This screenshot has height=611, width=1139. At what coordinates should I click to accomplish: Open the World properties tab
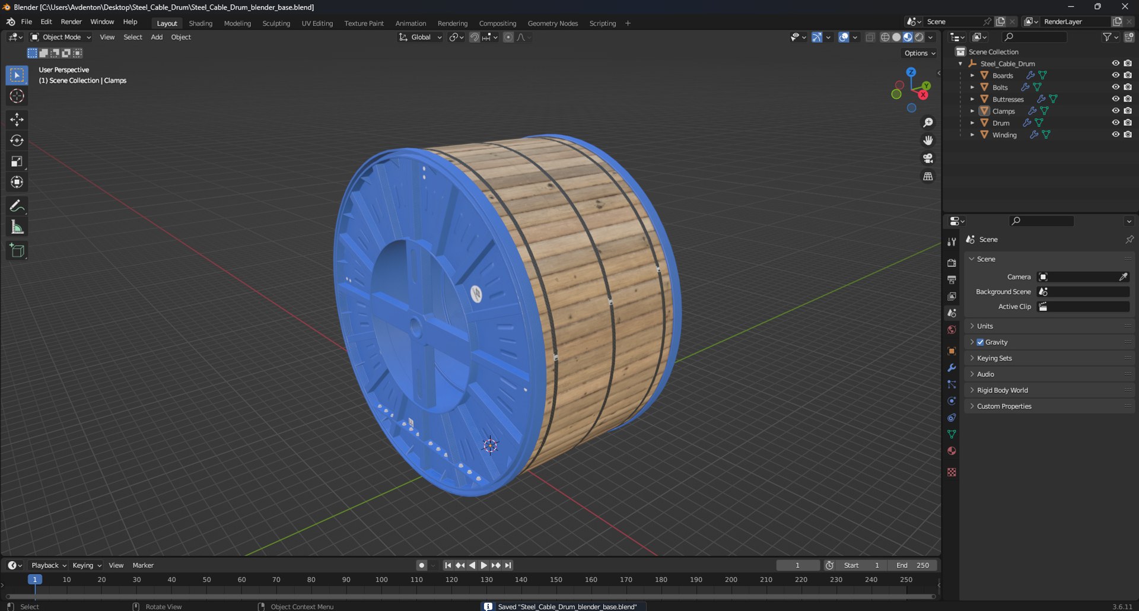click(952, 330)
